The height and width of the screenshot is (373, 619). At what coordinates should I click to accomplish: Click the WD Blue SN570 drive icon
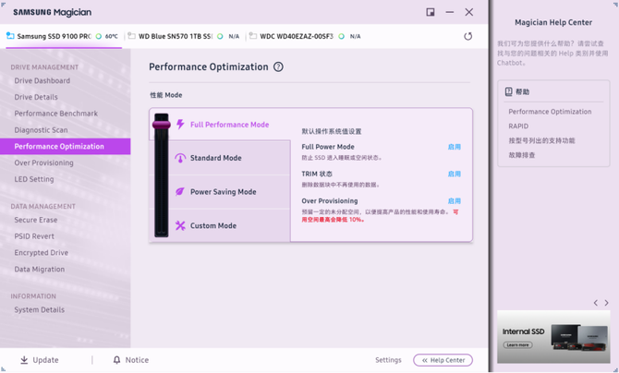(131, 36)
